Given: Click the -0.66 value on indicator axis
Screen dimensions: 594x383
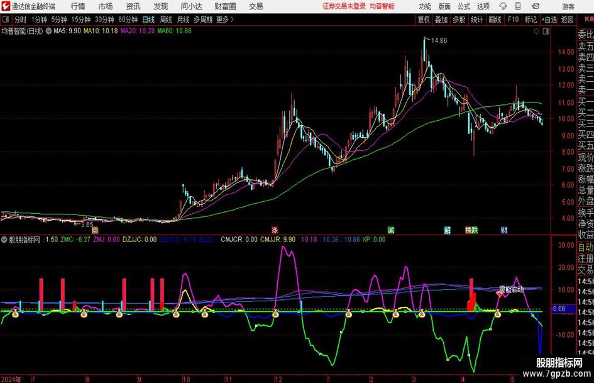Looking at the screenshot, I should coord(559,309).
